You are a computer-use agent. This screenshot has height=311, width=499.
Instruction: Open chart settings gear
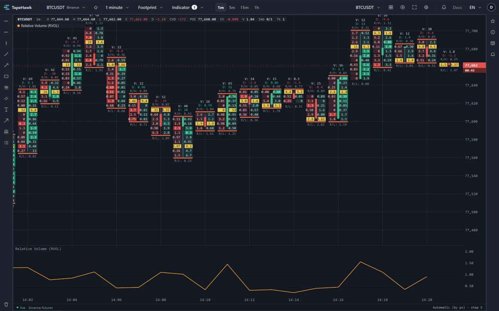click(426, 7)
